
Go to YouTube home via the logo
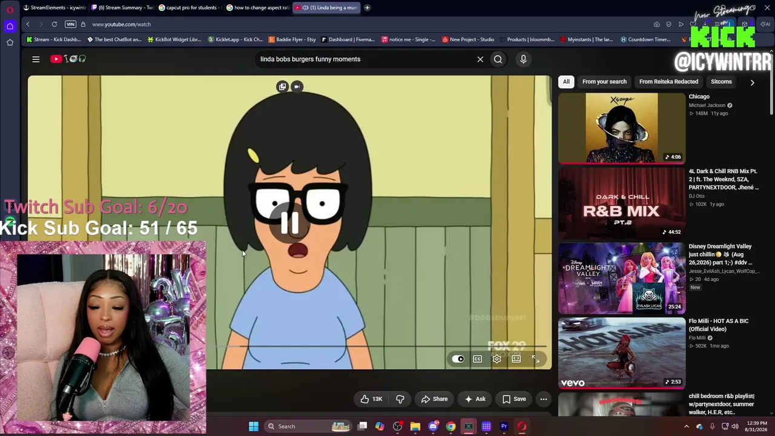coord(68,59)
